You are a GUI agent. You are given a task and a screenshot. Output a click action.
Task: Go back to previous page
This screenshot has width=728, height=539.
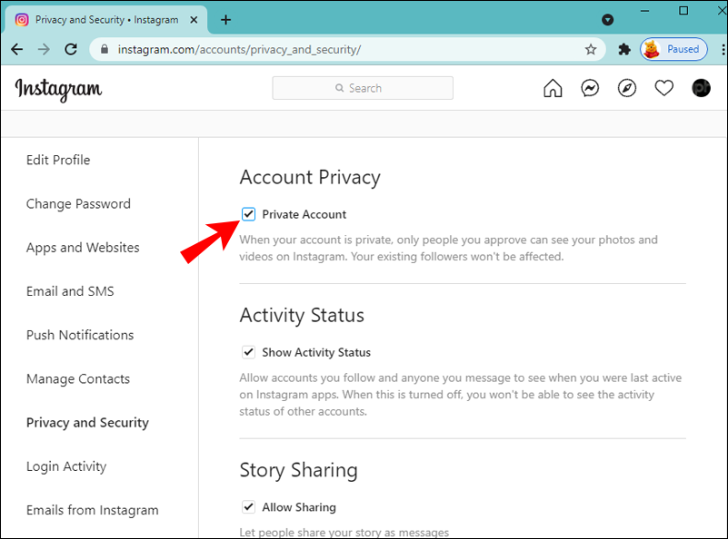point(17,49)
